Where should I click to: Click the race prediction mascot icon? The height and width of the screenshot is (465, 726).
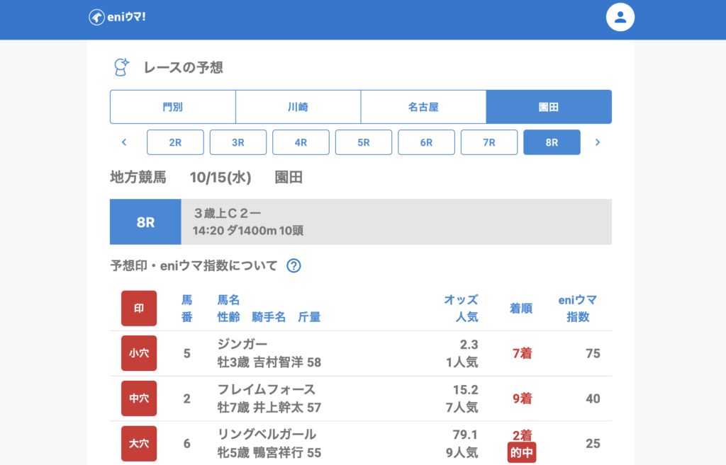[x=121, y=68]
